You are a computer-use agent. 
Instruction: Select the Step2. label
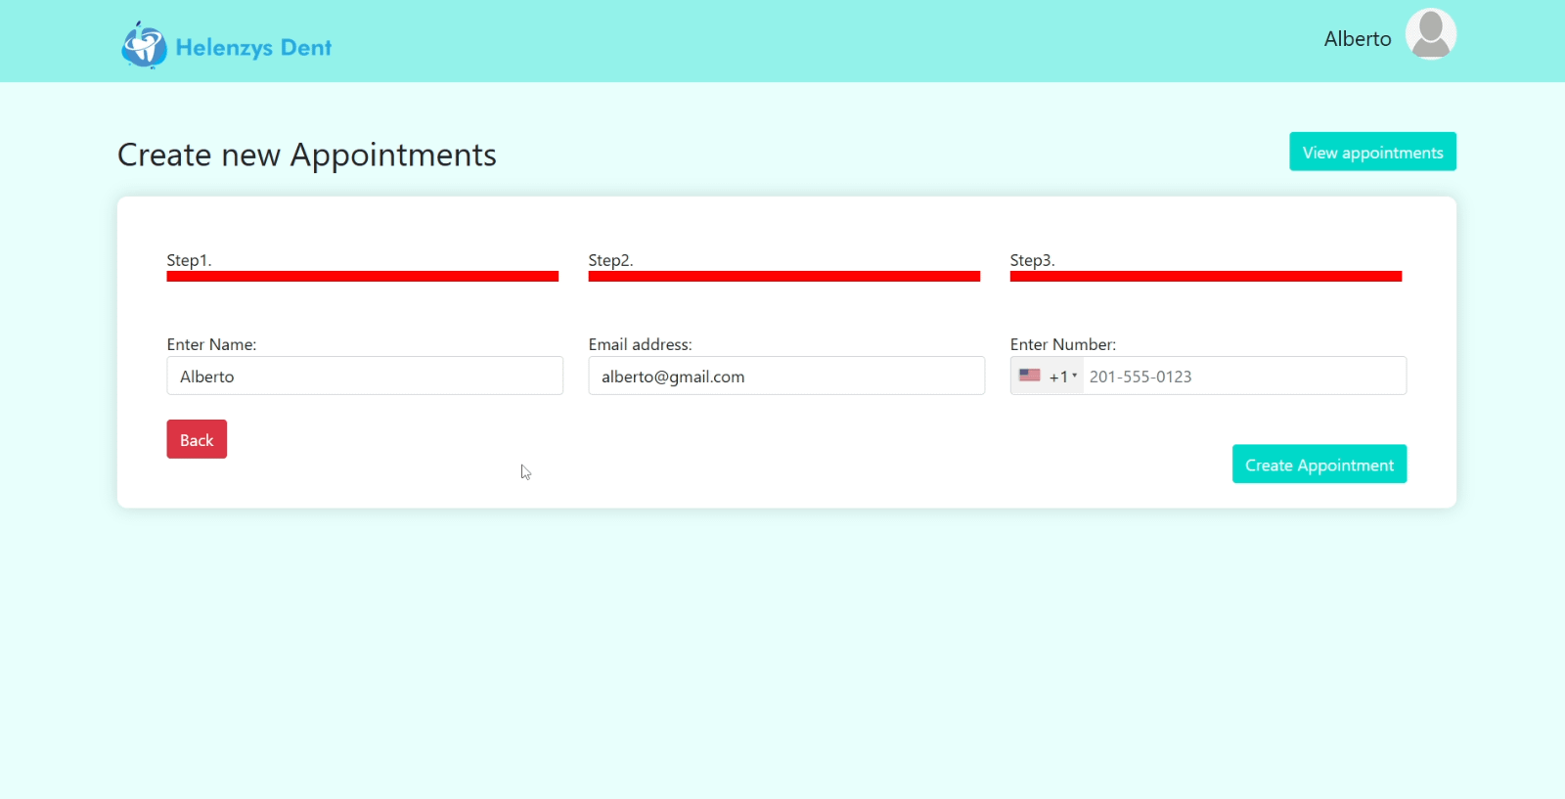pyautogui.click(x=610, y=260)
